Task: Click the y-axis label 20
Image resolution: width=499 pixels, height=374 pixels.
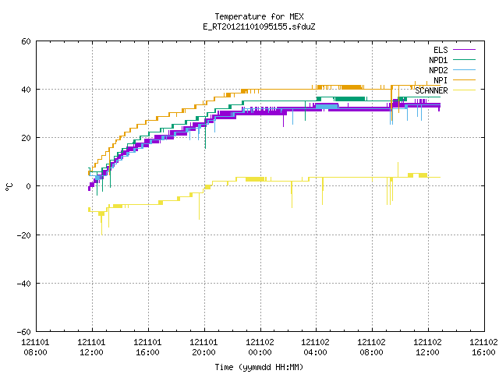Action: (26, 139)
